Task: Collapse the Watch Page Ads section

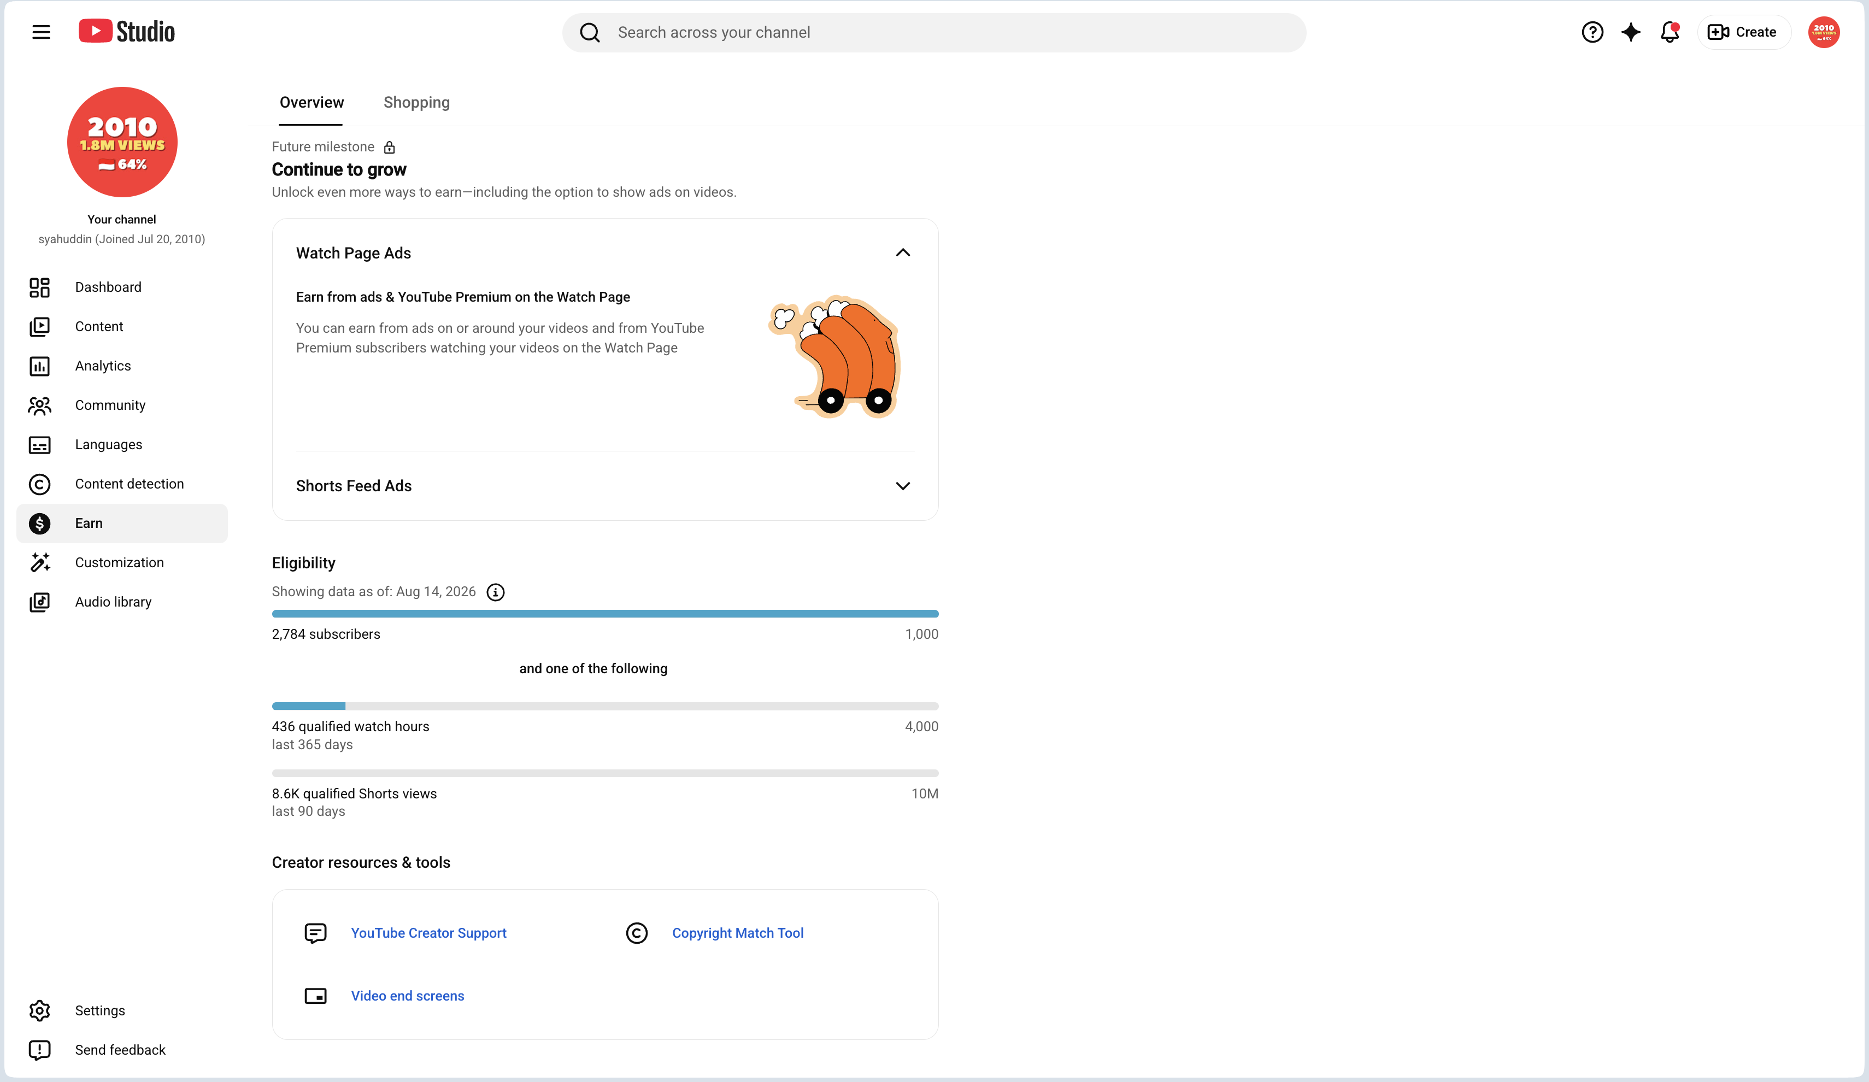Action: (x=903, y=253)
